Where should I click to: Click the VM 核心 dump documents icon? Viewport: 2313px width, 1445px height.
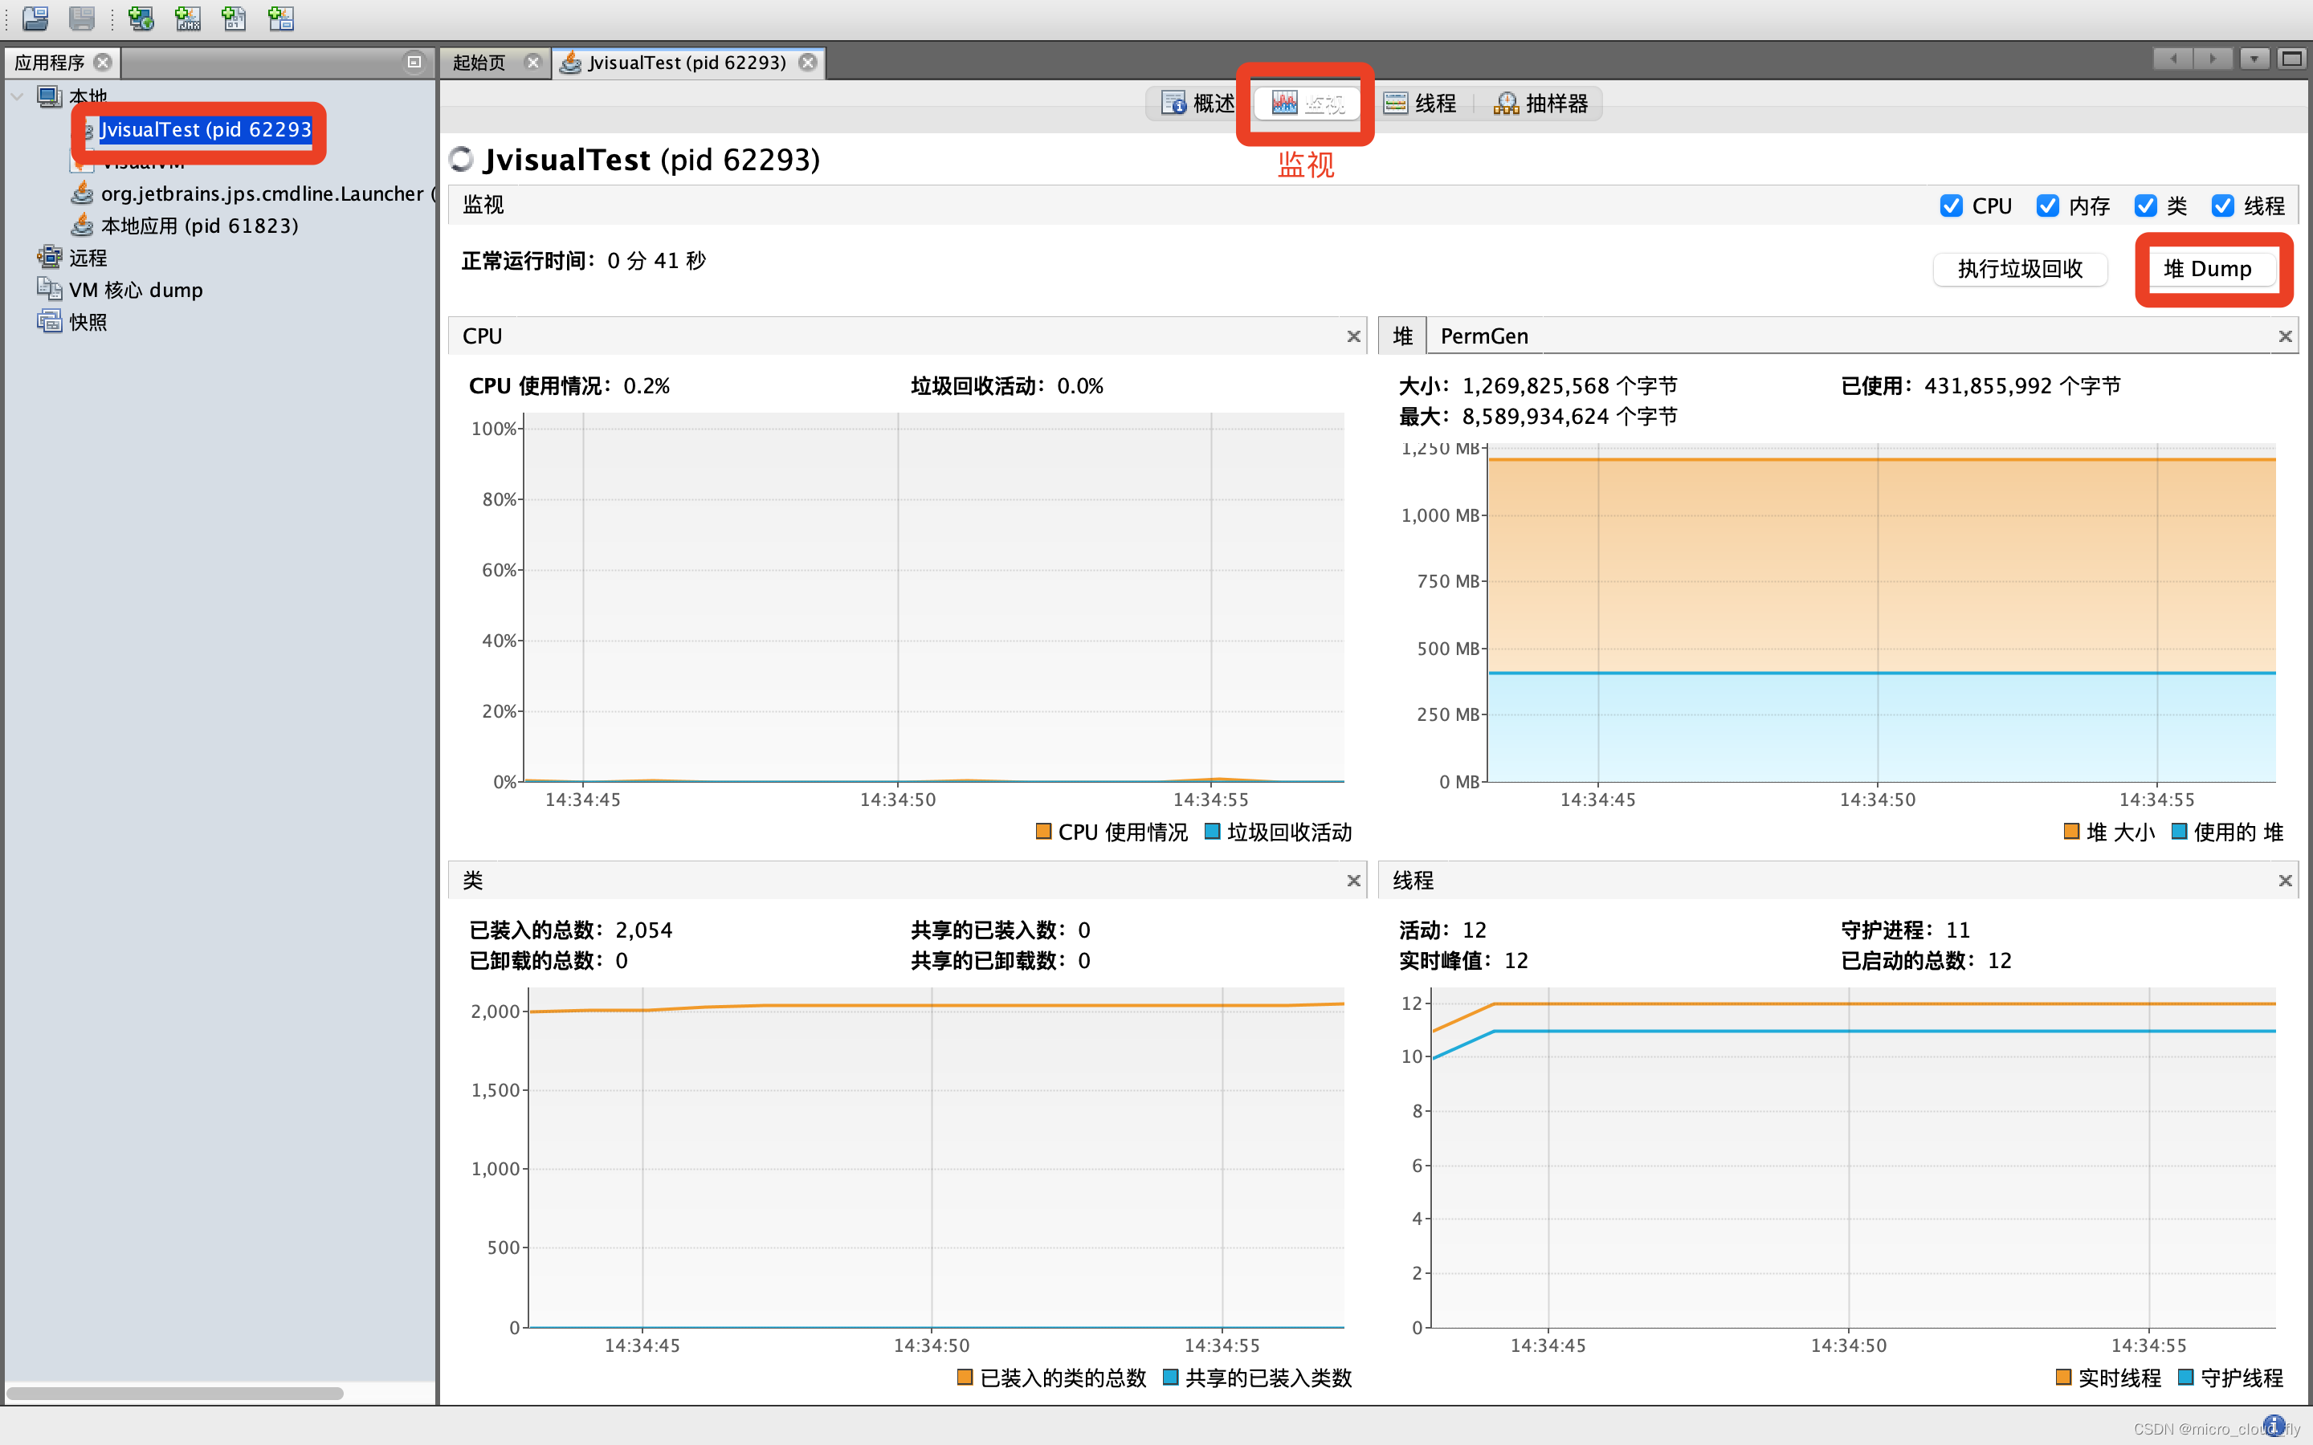pyautogui.click(x=49, y=289)
